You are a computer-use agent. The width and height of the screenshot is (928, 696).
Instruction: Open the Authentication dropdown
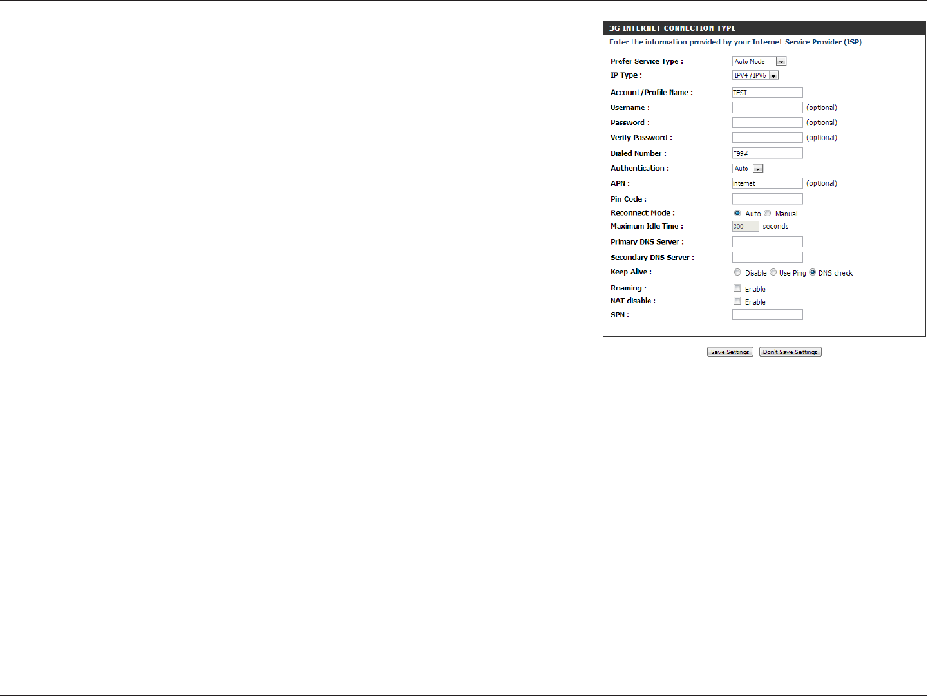[x=748, y=169]
